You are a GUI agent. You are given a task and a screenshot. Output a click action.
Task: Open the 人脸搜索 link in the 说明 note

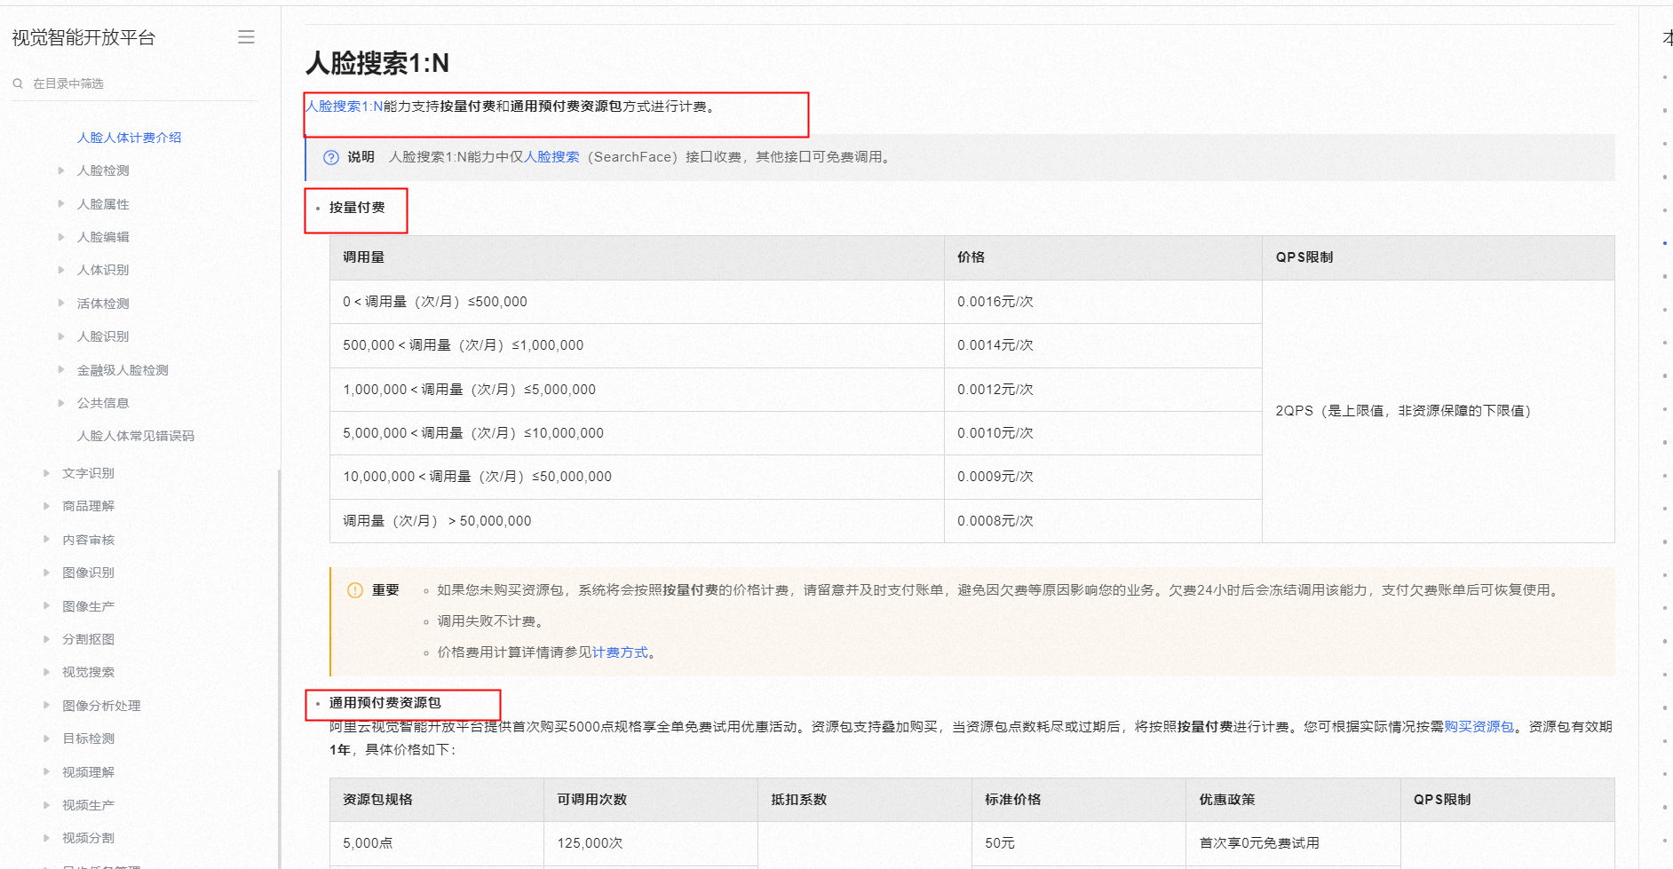coord(551,157)
